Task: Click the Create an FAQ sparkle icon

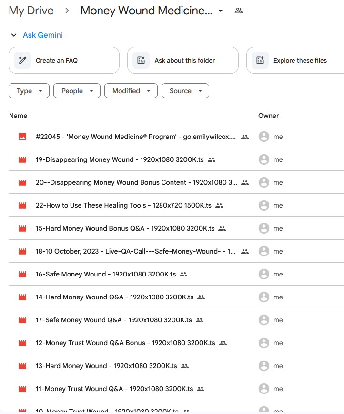Action: point(22,60)
